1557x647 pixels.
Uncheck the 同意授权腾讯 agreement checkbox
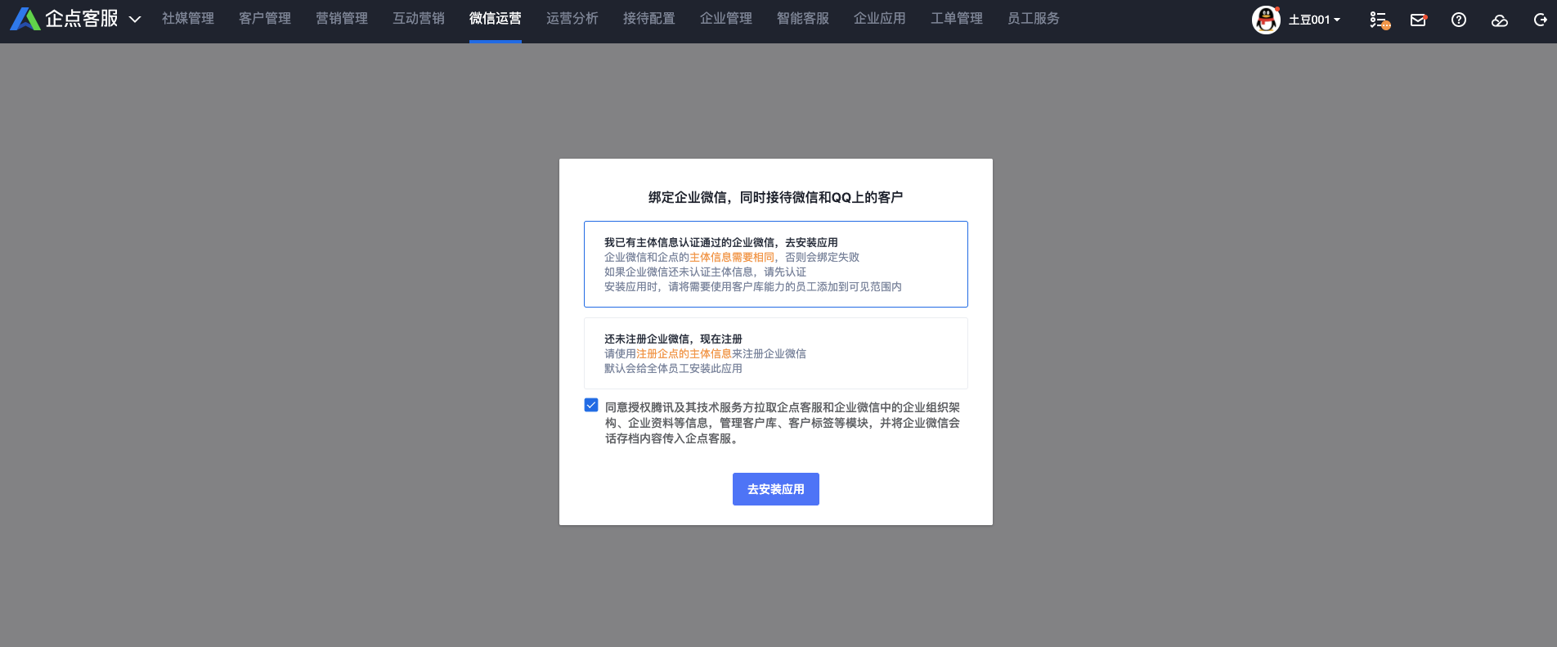591,405
